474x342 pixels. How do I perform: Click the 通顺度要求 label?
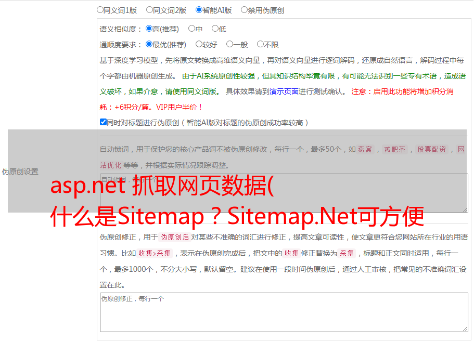click(x=120, y=45)
